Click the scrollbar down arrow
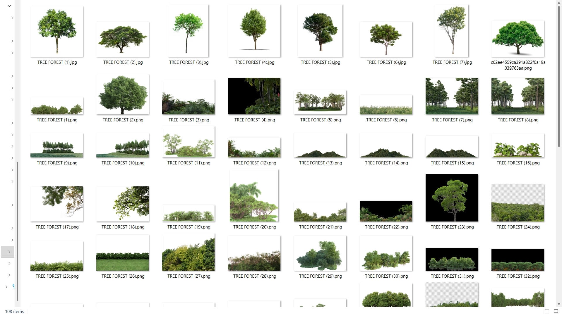The height and width of the screenshot is (316, 562). (x=559, y=304)
